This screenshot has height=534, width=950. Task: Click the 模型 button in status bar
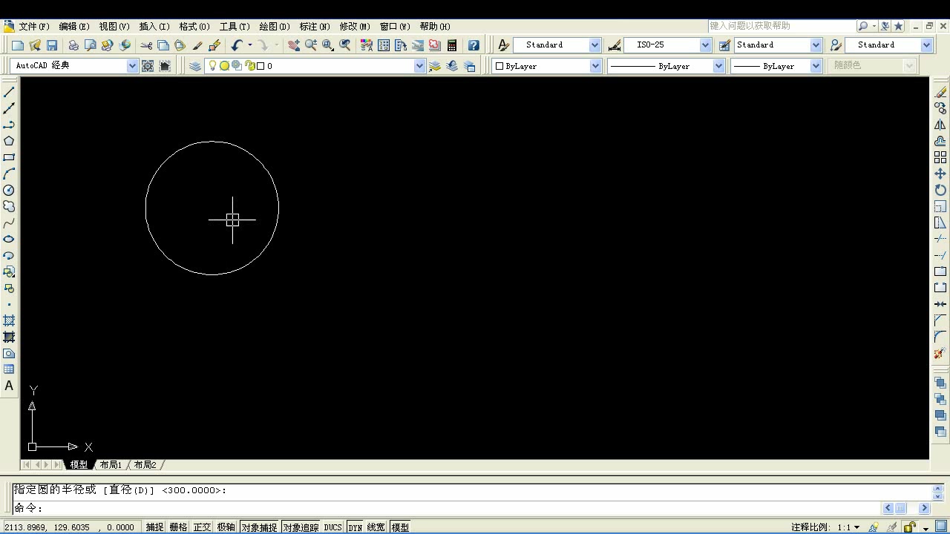click(x=400, y=527)
